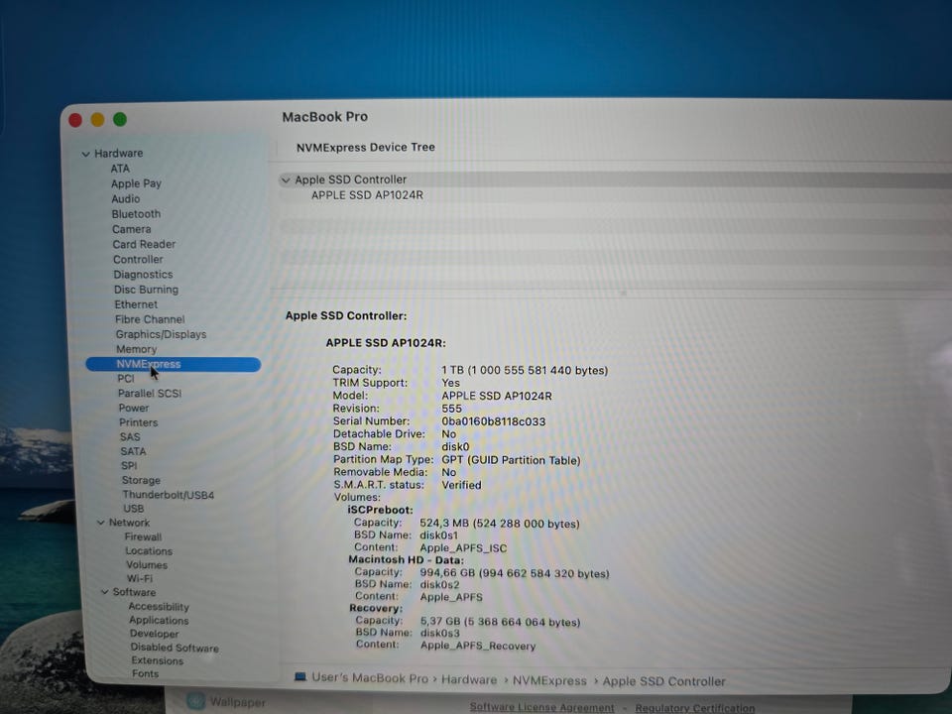
Task: Select Thunderbolt/USB4 entry
Action: [169, 495]
